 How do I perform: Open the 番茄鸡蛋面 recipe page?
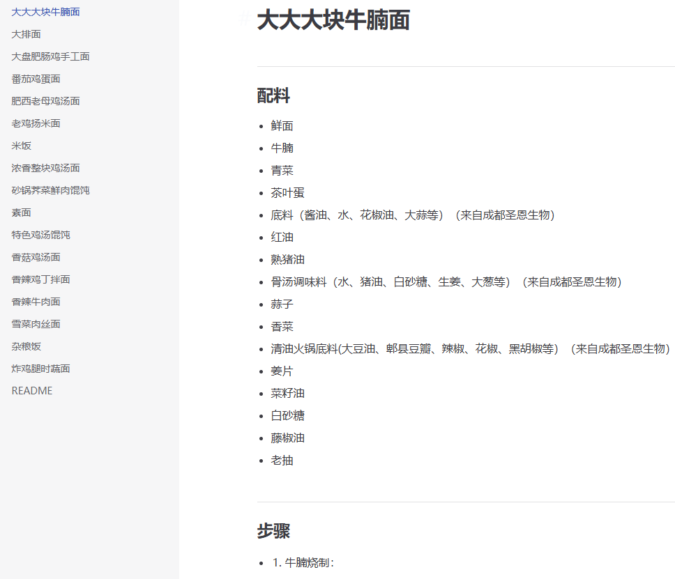coord(36,78)
